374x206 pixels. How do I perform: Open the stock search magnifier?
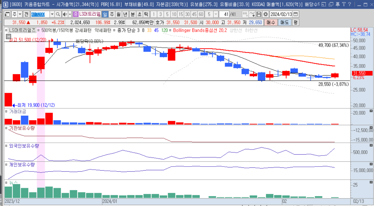pos(58,14)
